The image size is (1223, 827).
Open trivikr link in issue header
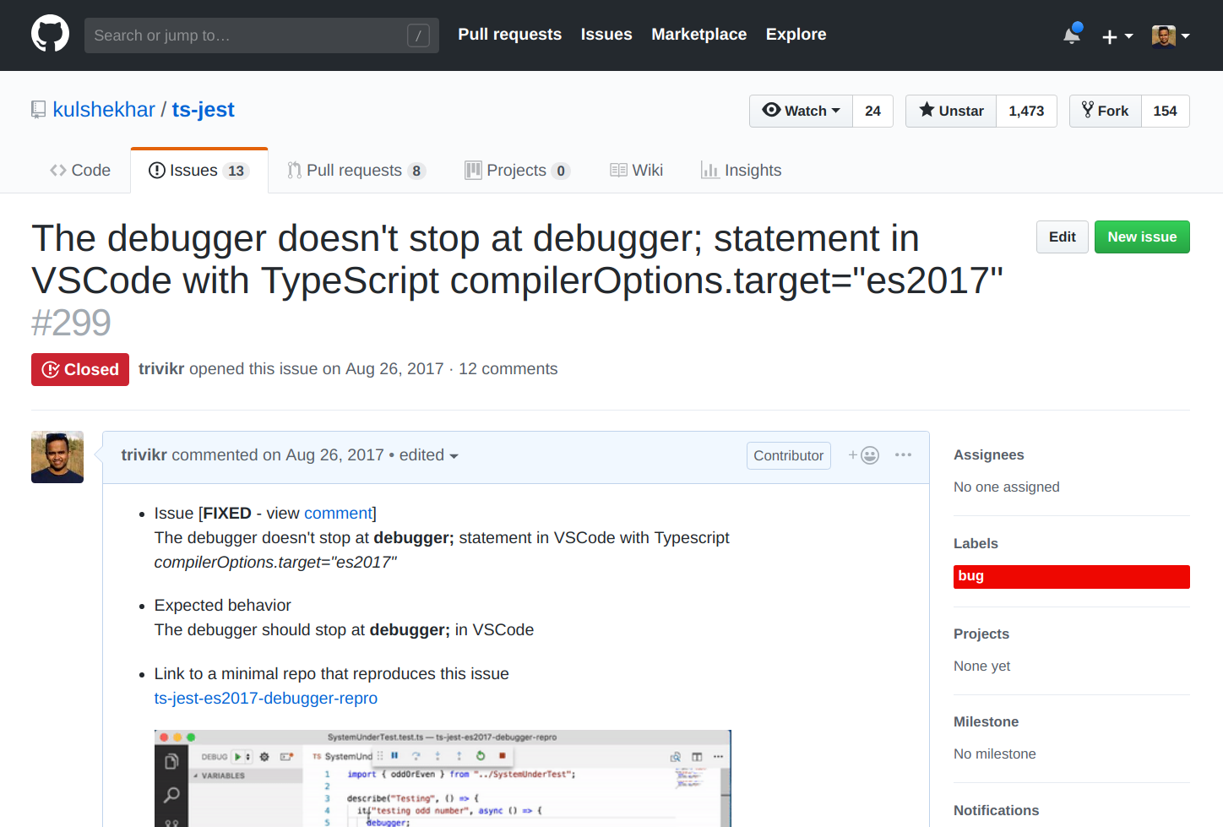[161, 369]
